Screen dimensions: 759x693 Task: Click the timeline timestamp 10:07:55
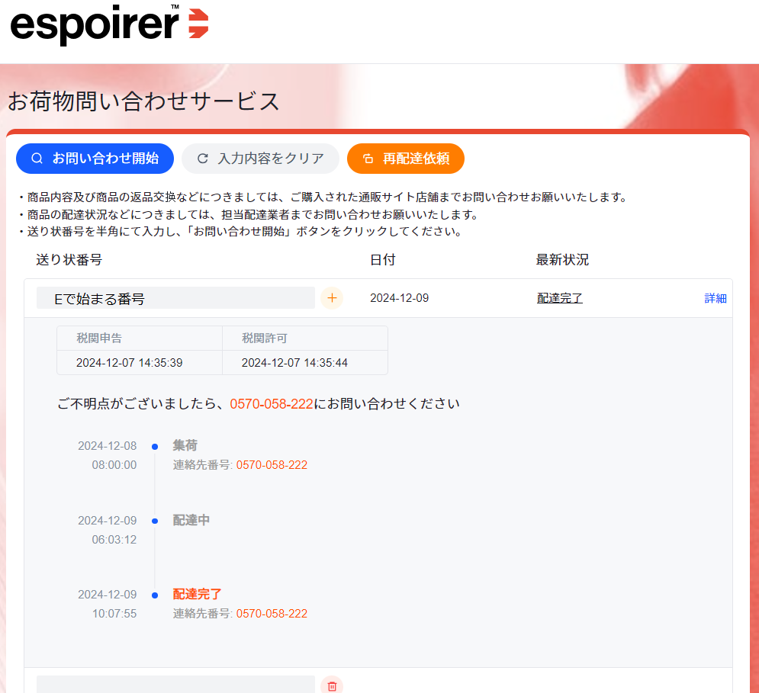click(x=114, y=614)
